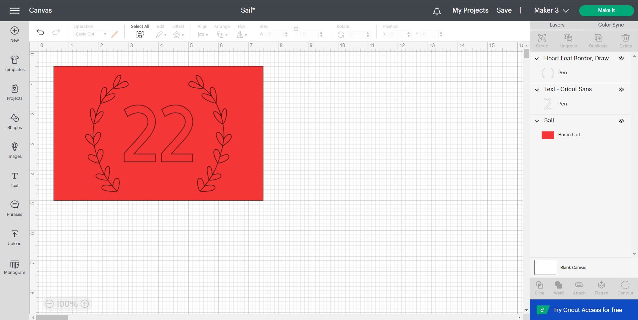Click the Attach icon

(579, 287)
